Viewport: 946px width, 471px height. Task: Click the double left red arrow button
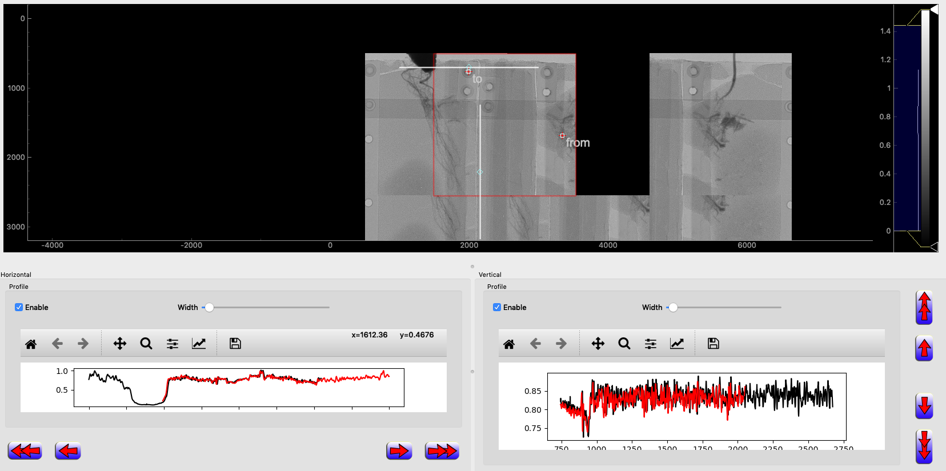coord(25,451)
